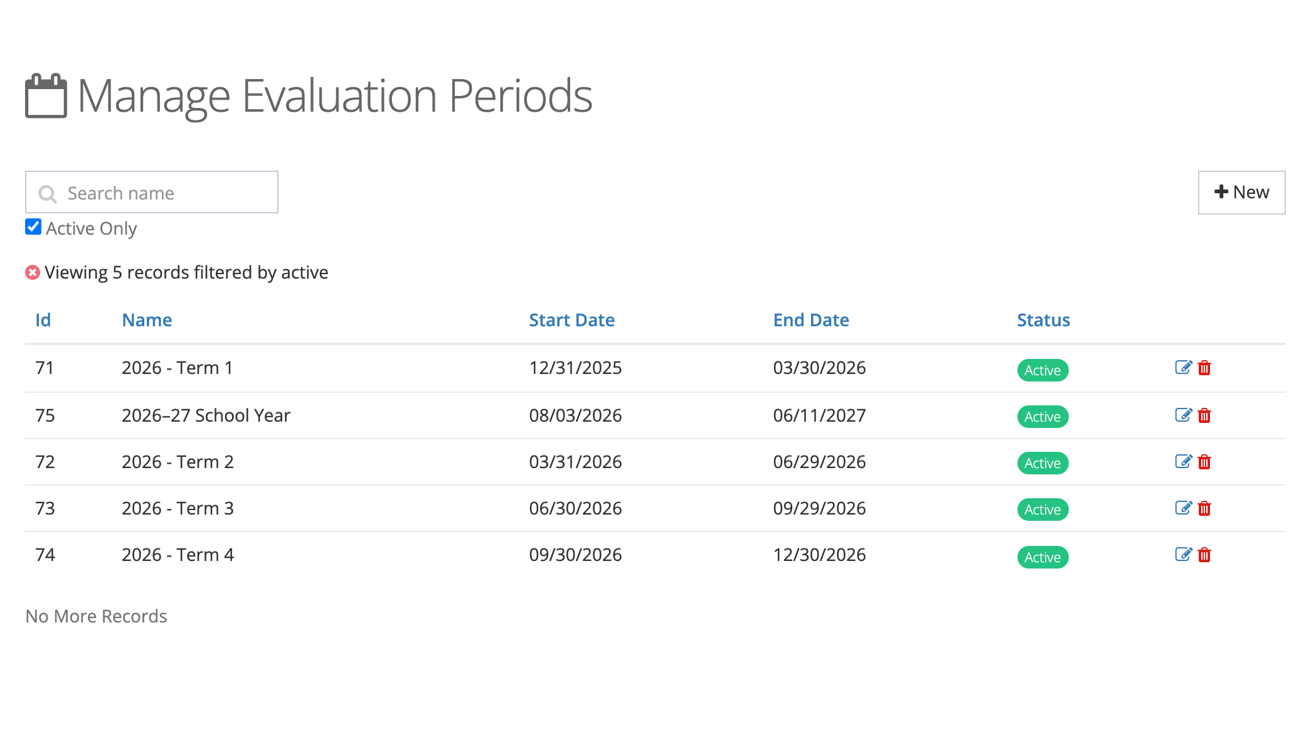1311x753 pixels.
Task: Click the 'No More Records' text
Action: point(96,616)
